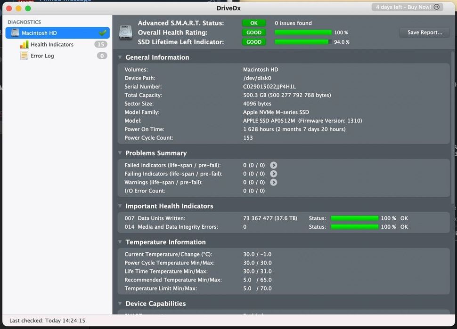Collapse the Problems Summary section
The width and height of the screenshot is (457, 329).
pos(120,153)
